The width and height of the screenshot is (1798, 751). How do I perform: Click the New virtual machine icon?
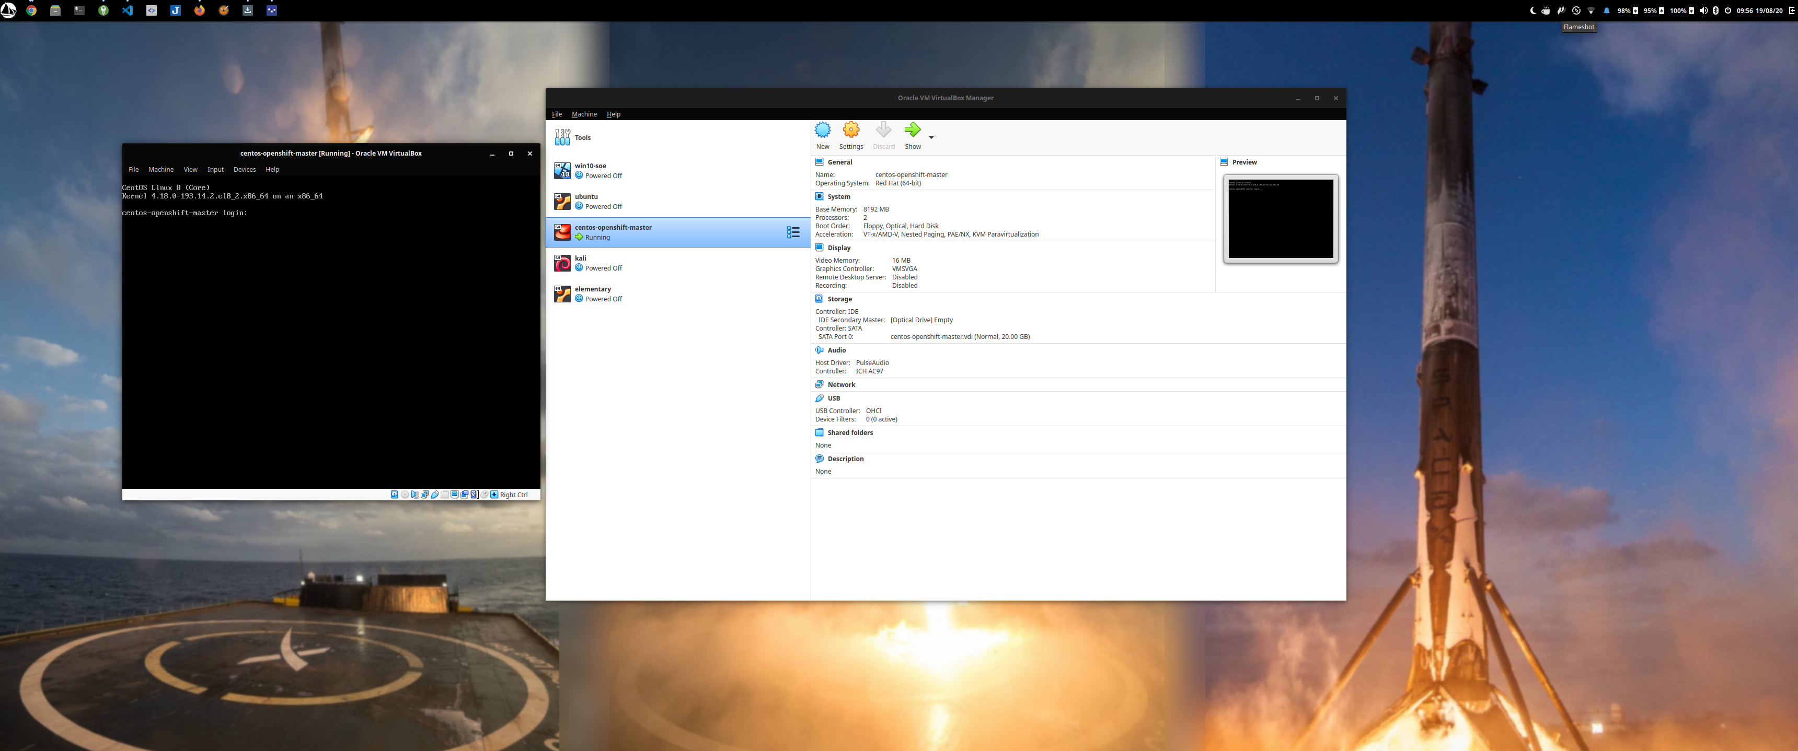tap(823, 135)
